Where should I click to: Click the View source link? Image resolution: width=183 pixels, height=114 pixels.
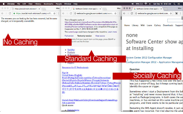100,36
